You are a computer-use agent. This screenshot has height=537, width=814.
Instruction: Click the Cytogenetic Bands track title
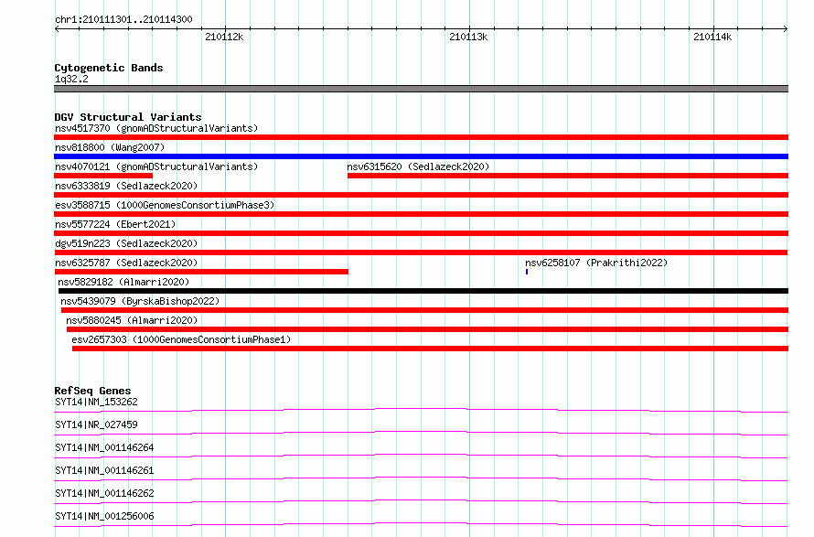[x=109, y=68]
